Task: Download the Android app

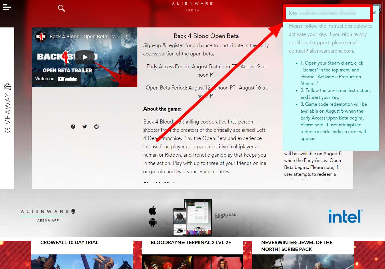Action: tap(153, 222)
